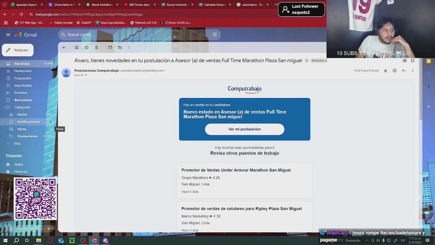Remove the Recibidos label from email
The image size is (435, 245).
(326, 61)
